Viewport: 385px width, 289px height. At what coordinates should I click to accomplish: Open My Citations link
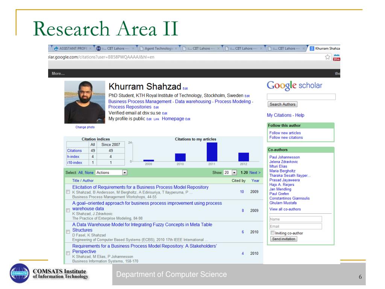(279, 115)
